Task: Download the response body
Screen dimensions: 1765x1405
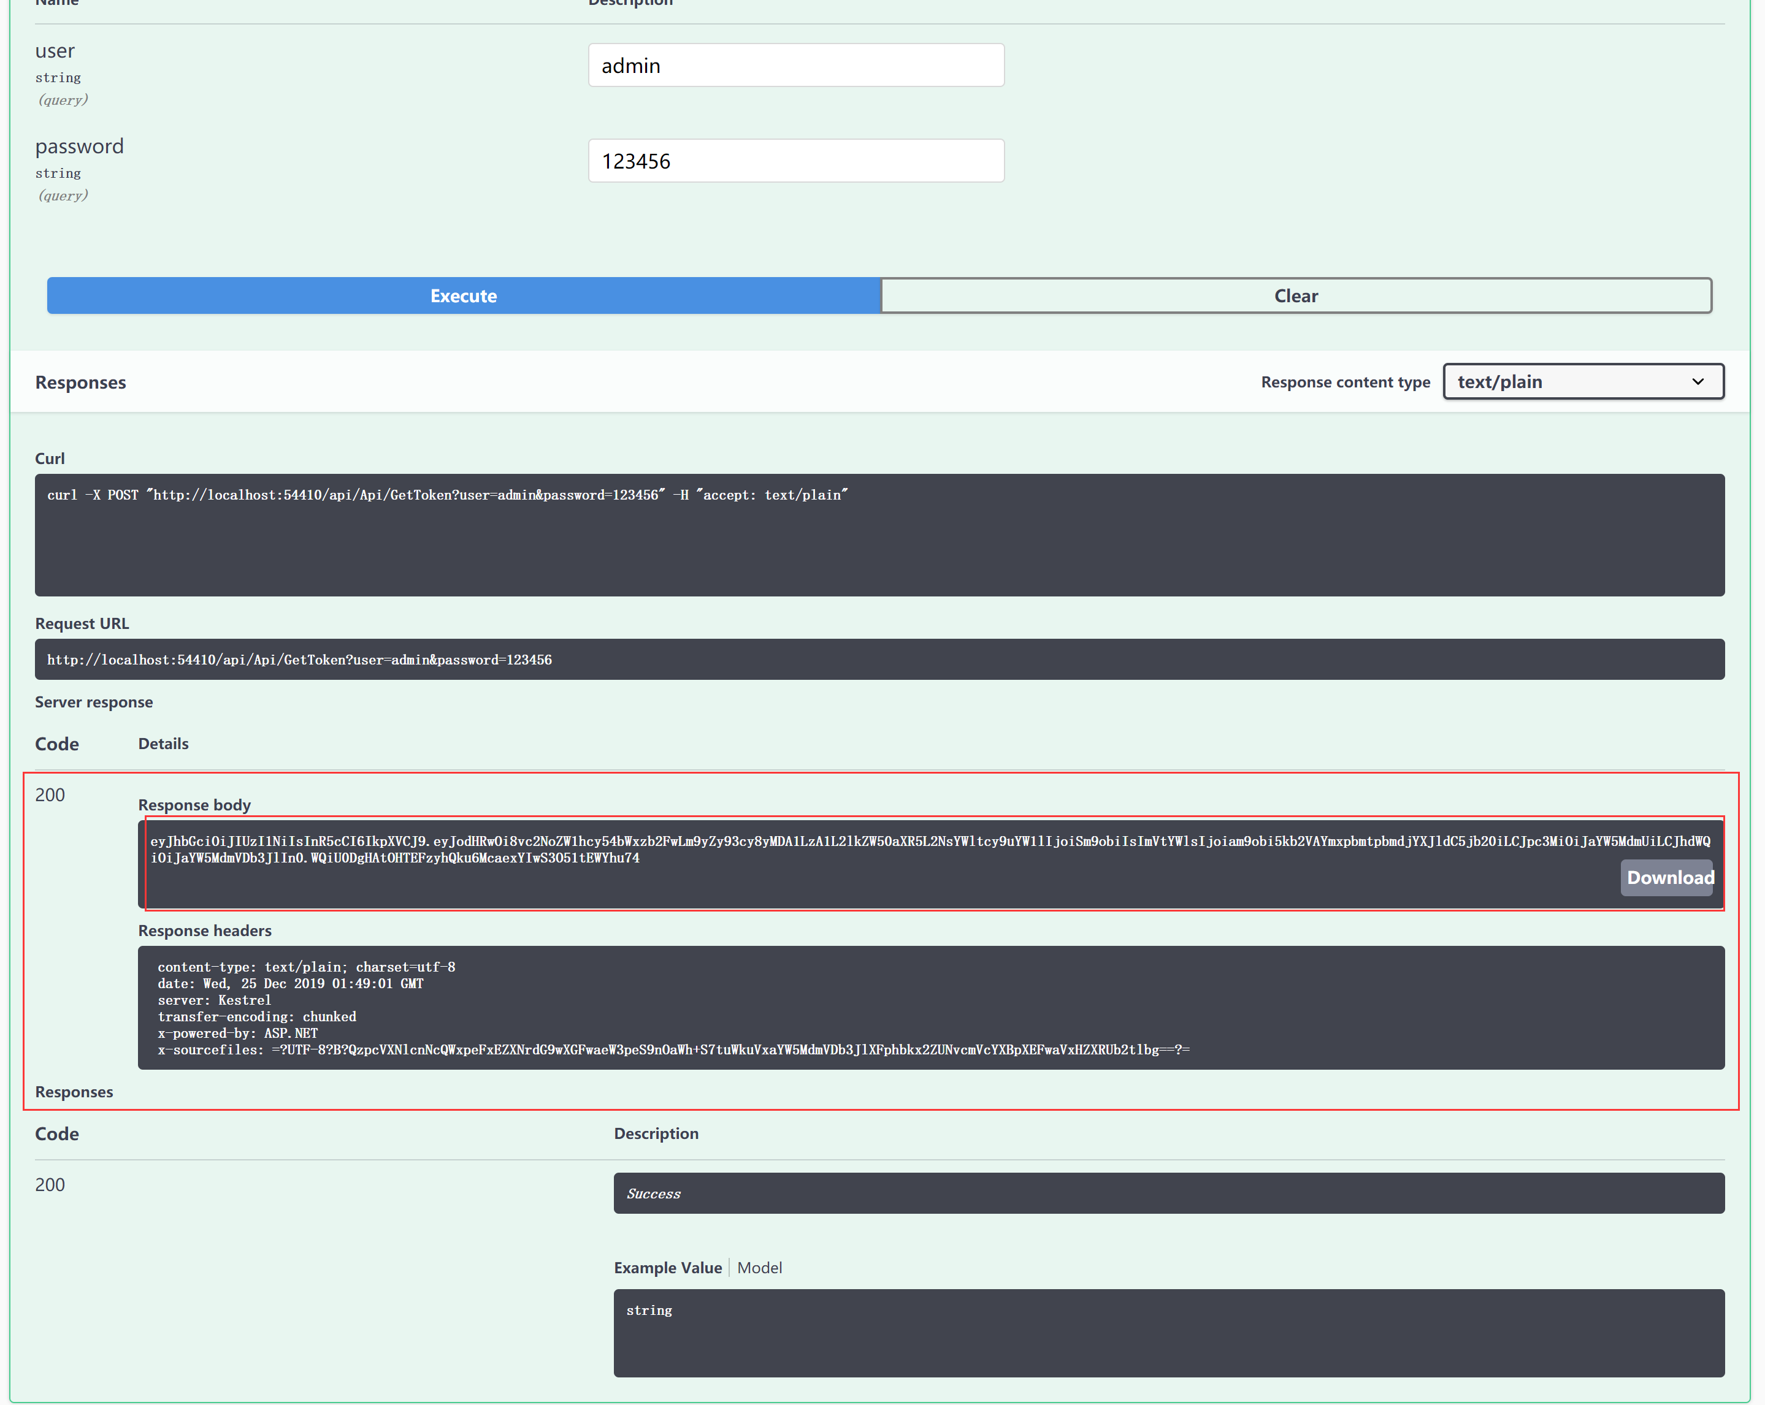Action: (1668, 878)
